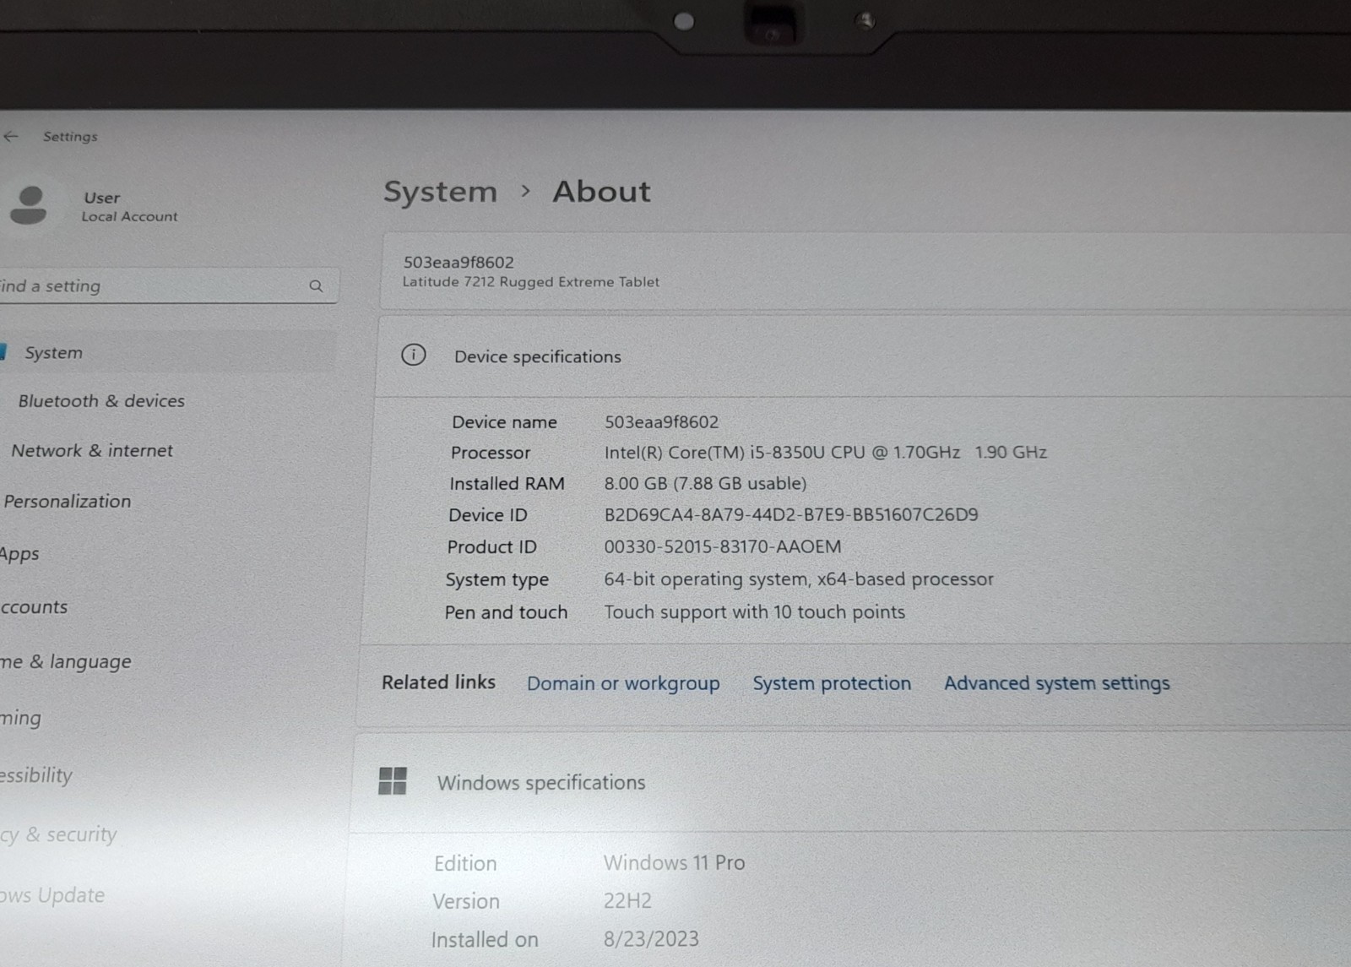Screen dimensions: 1351x967
Task: Go back with the Settings arrow
Action: (x=11, y=136)
